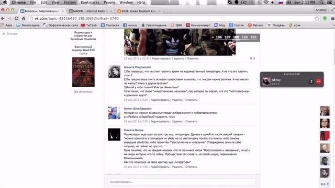Go to page 187 in pagination

click(x=227, y=37)
